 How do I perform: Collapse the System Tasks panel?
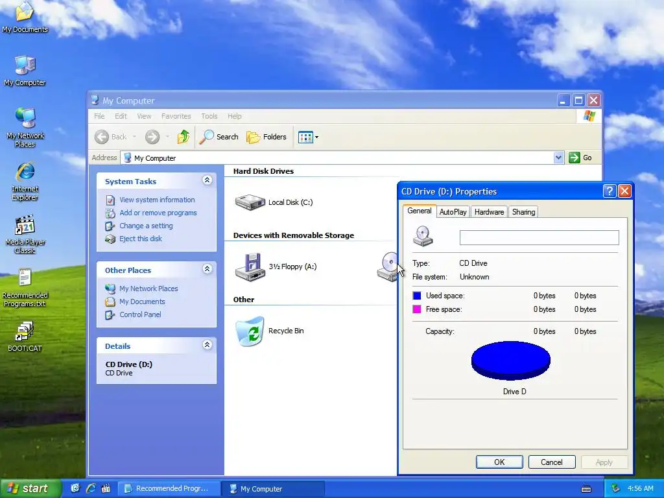point(207,180)
